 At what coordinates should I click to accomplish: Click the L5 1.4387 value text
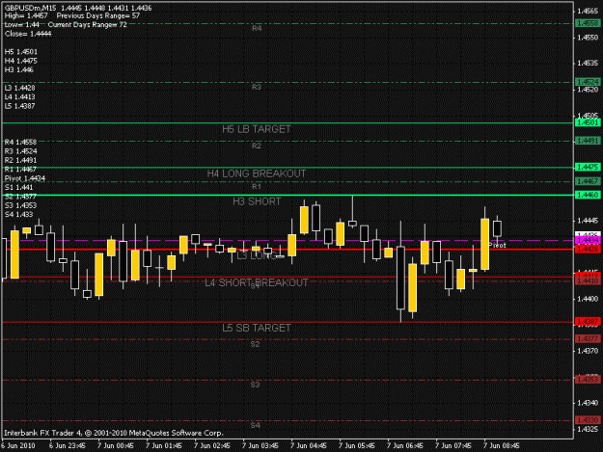point(20,106)
